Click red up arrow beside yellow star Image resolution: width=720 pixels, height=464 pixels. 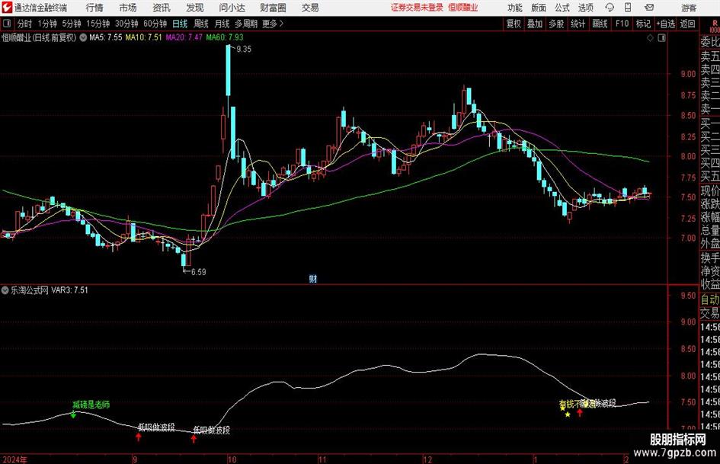click(580, 412)
